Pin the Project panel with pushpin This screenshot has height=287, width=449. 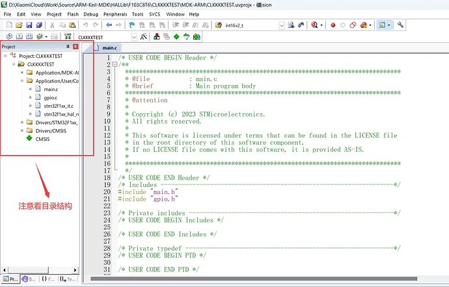pyautogui.click(x=68, y=47)
